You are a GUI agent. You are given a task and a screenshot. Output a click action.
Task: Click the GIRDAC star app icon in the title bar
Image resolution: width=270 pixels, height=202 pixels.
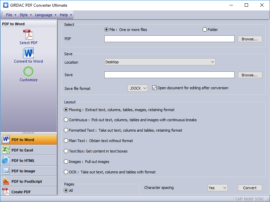pos(6,5)
